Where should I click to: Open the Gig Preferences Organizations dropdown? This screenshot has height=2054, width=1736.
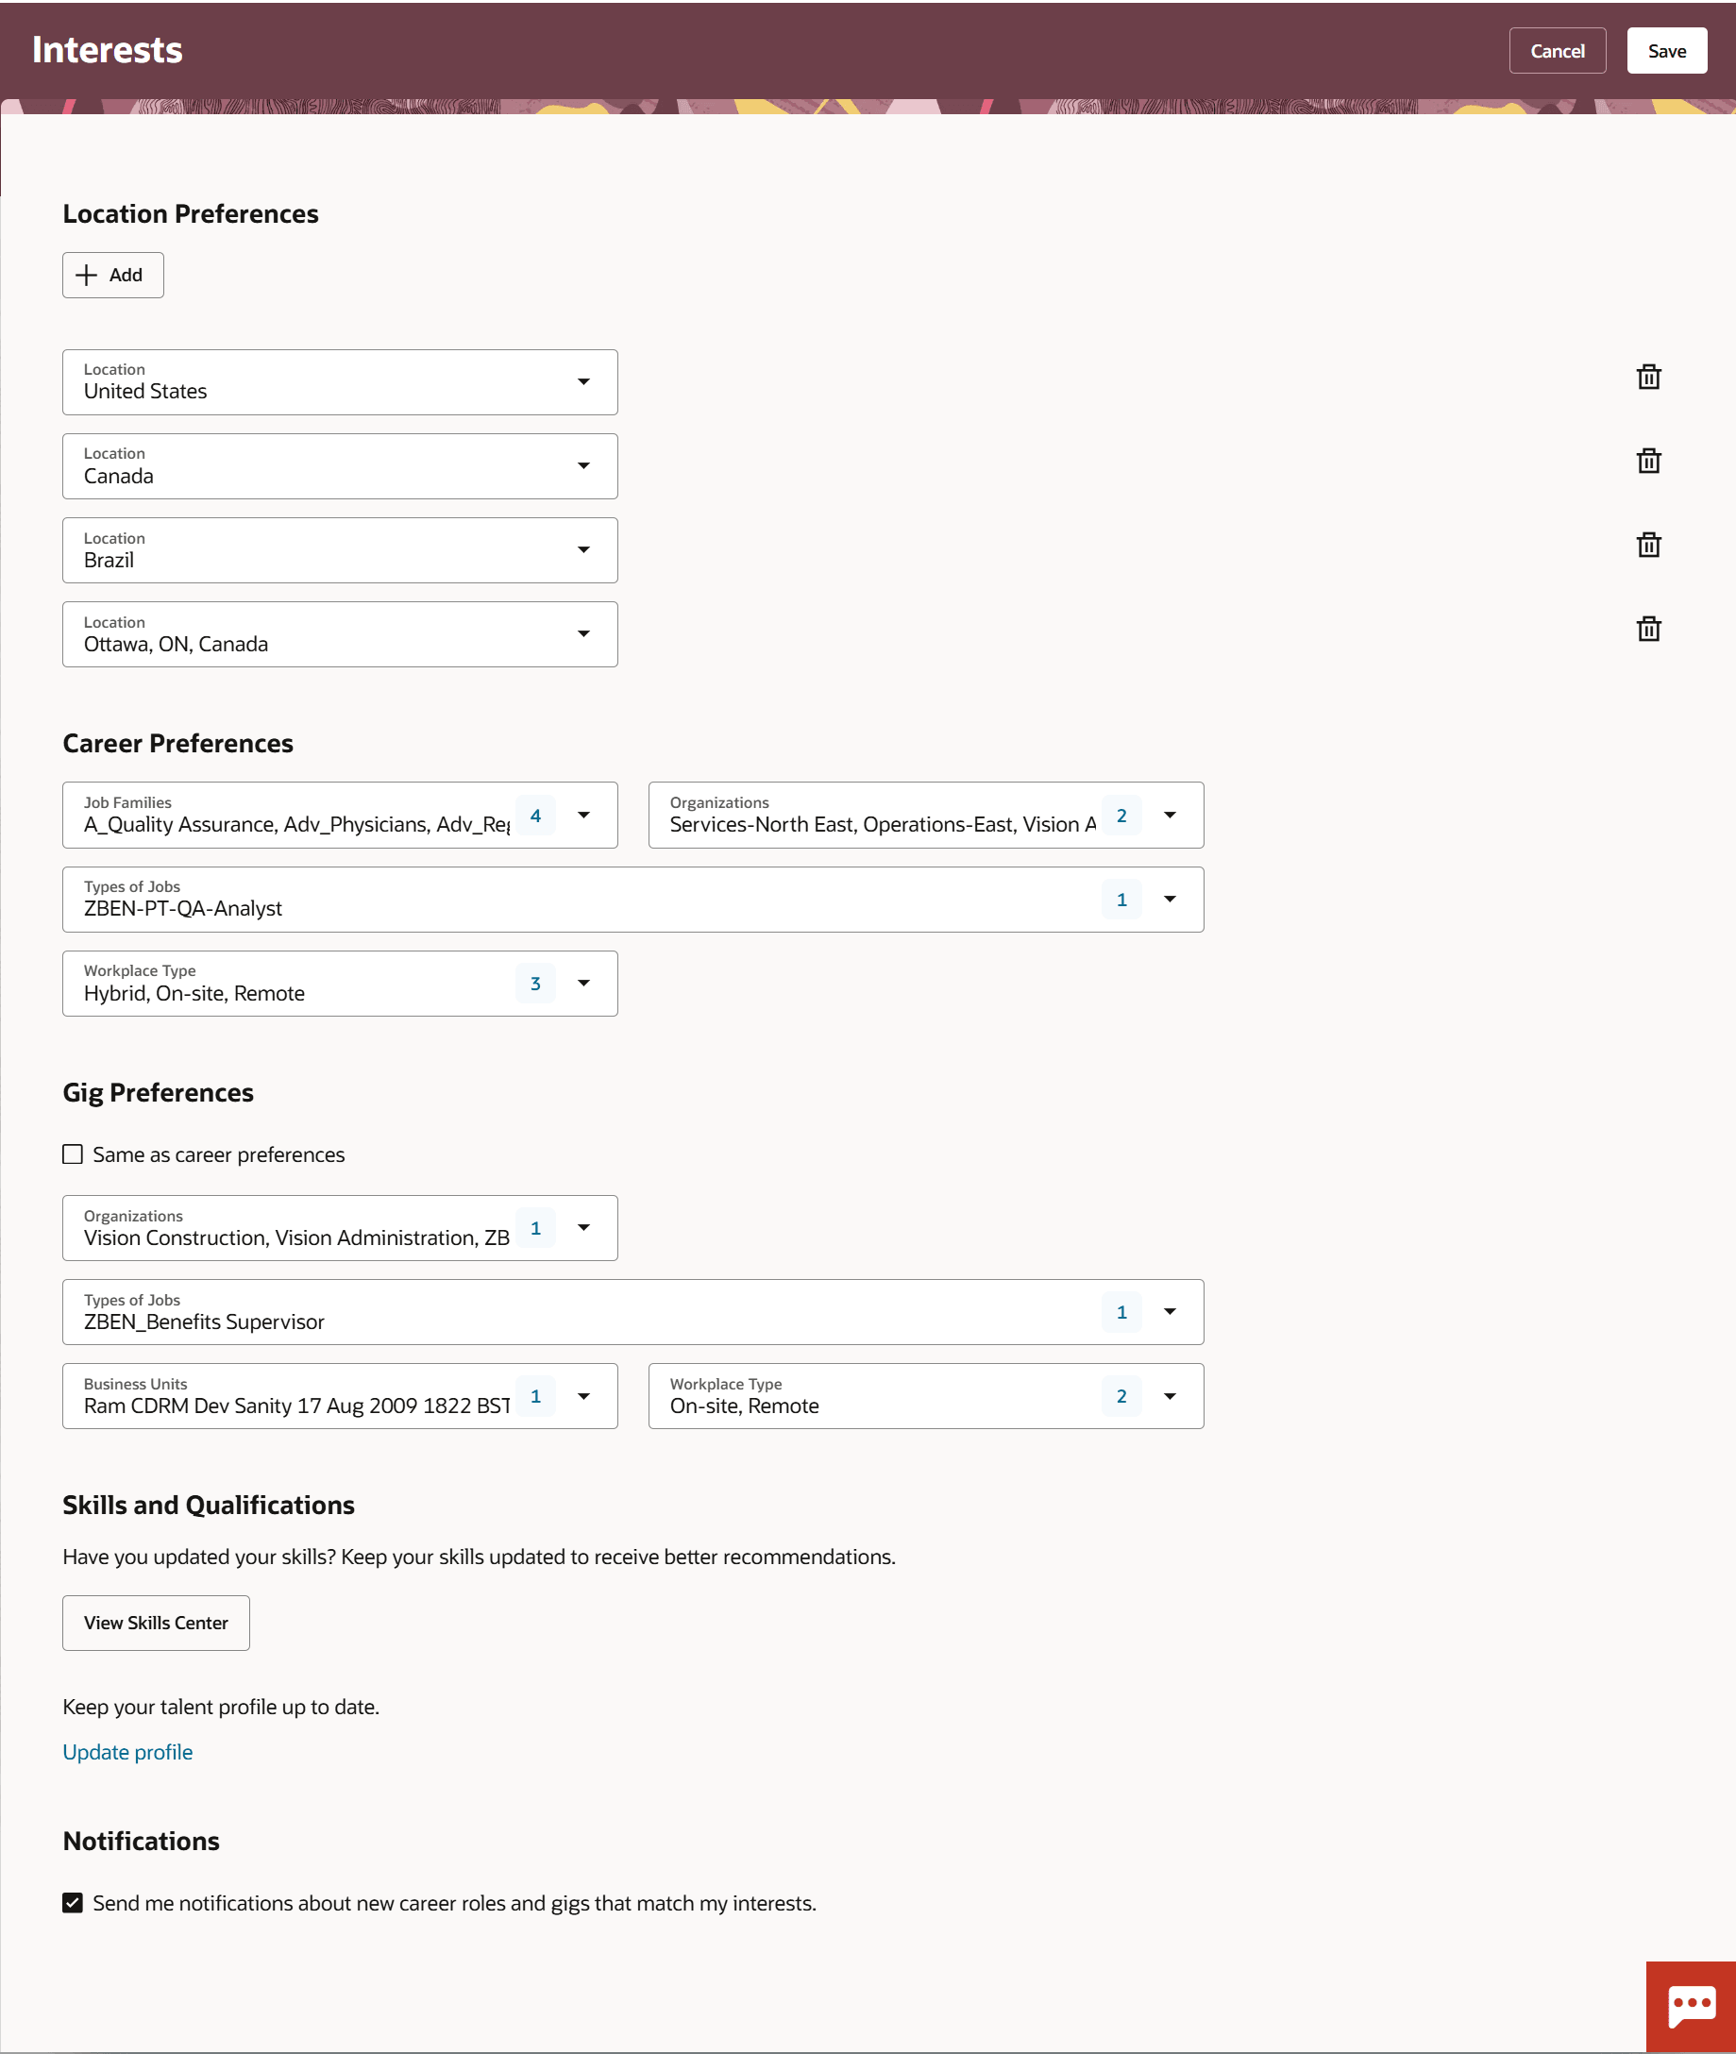[583, 1227]
